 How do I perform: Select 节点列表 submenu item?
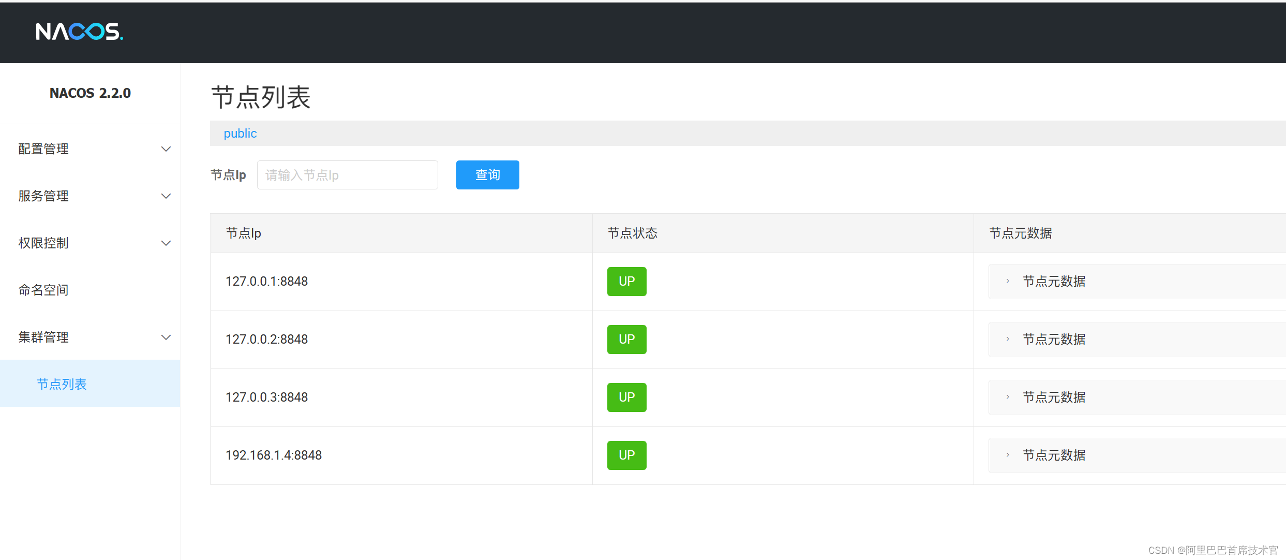click(x=90, y=384)
